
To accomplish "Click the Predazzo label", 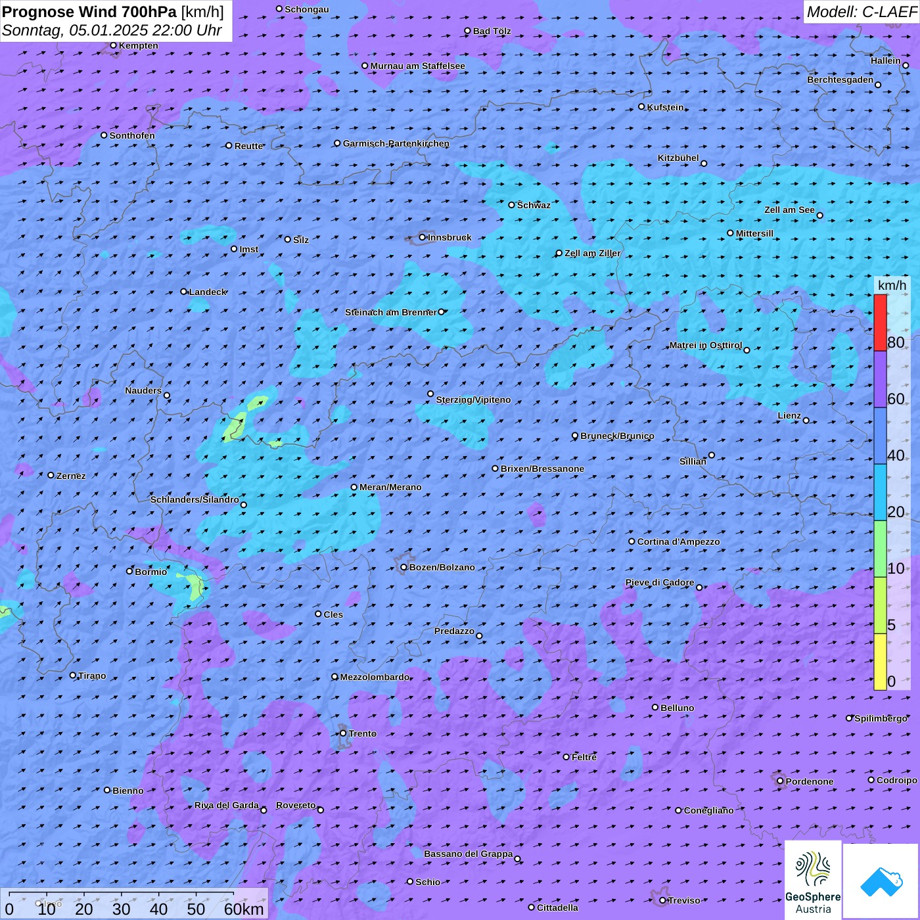I will click(x=454, y=631).
